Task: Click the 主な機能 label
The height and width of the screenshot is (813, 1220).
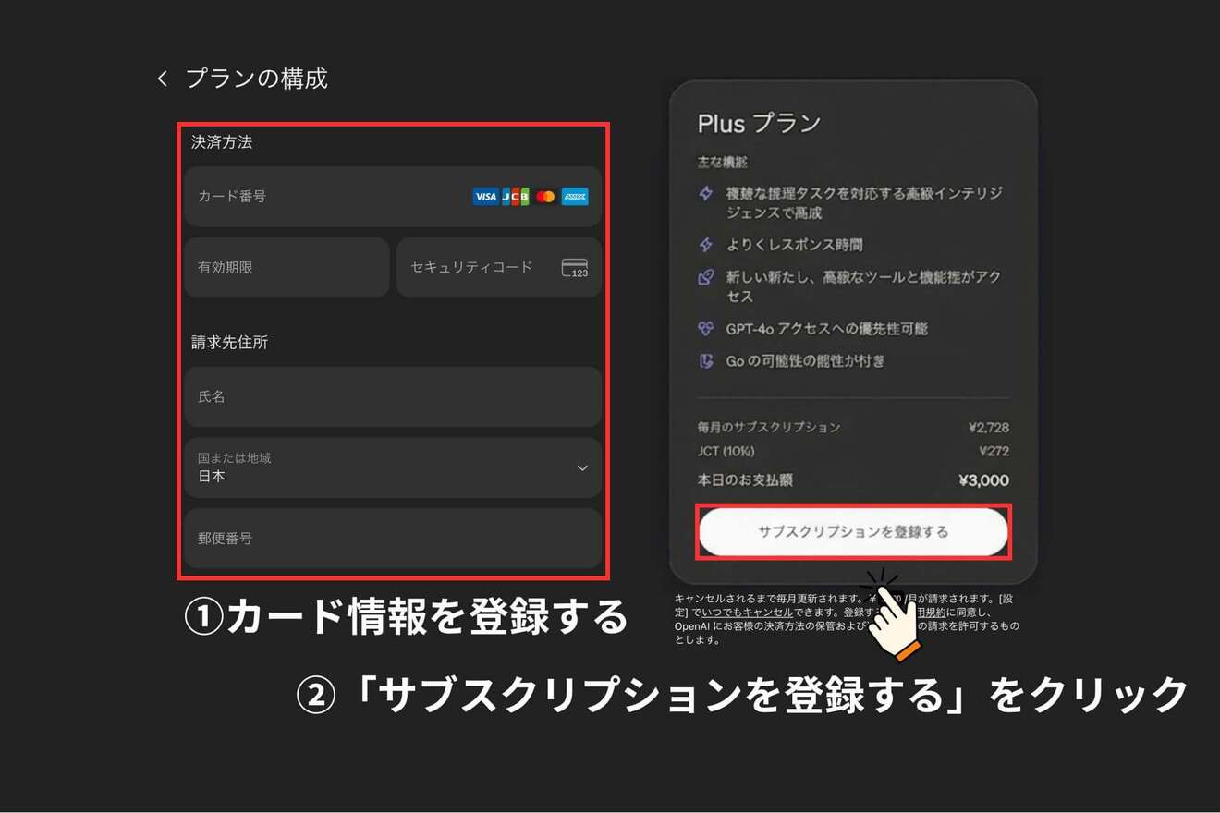Action: click(x=722, y=162)
